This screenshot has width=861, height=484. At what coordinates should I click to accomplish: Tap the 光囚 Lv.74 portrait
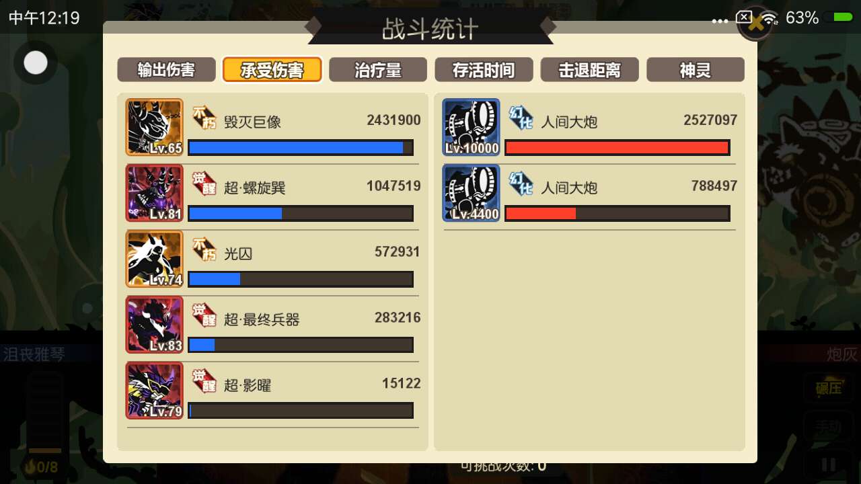154,259
